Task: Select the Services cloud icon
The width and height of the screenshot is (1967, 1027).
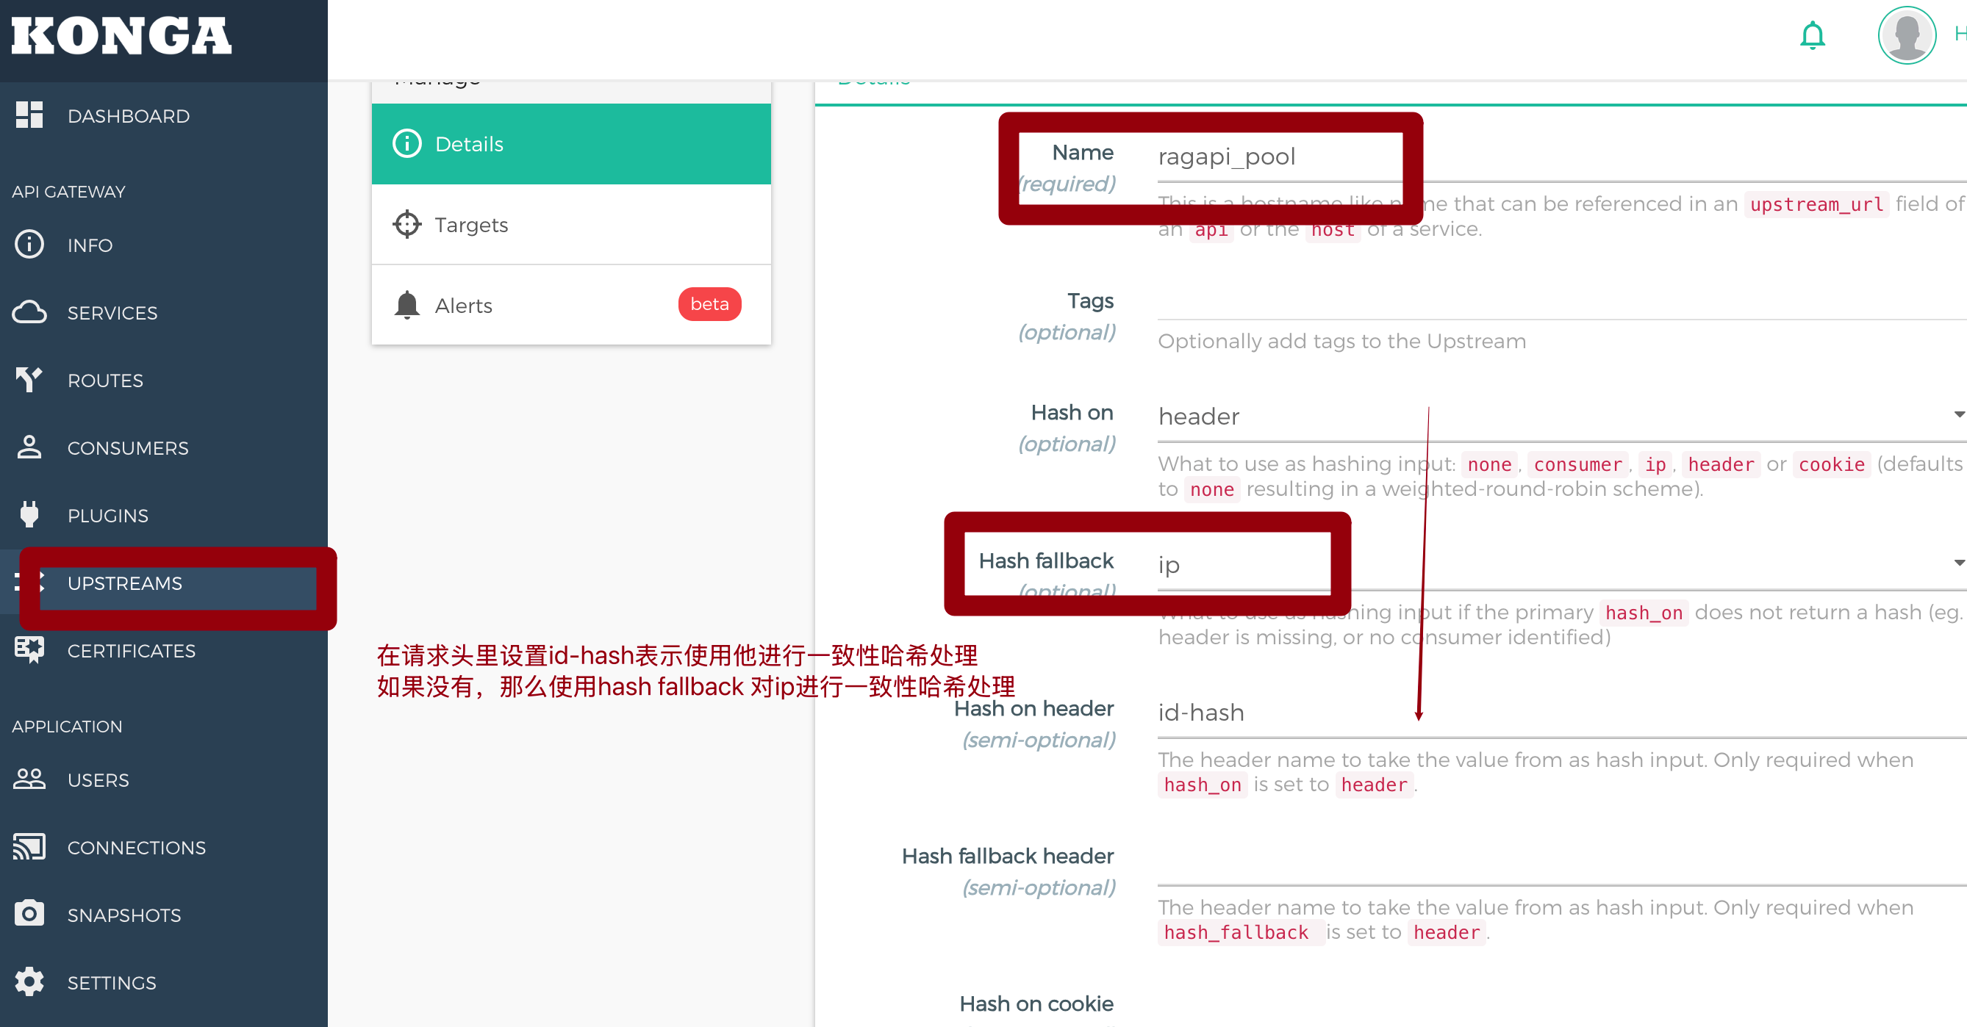Action: [x=29, y=311]
